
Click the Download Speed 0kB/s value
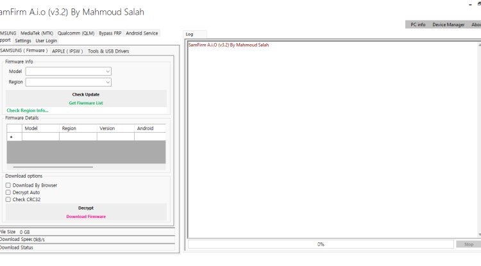pyautogui.click(x=39, y=240)
